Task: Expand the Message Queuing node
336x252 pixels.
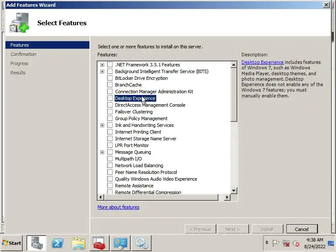Action: pyautogui.click(x=102, y=152)
